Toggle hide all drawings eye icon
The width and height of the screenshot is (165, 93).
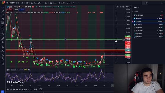tap(3, 59)
